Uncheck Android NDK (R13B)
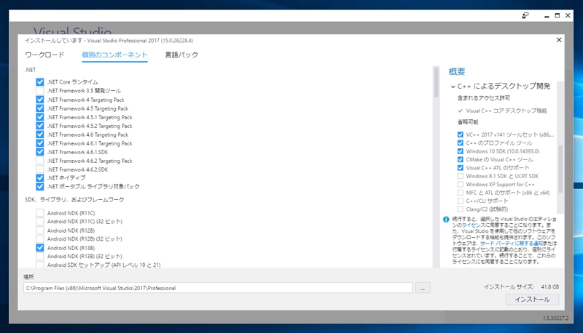The height and width of the screenshot is (333, 583). 40,248
